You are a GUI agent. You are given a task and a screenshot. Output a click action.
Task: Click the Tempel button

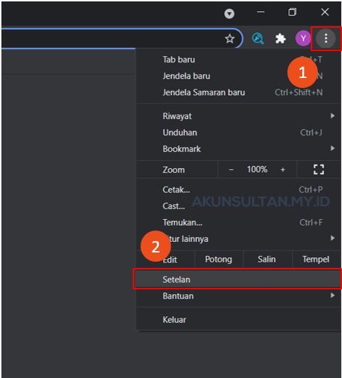[x=316, y=259]
